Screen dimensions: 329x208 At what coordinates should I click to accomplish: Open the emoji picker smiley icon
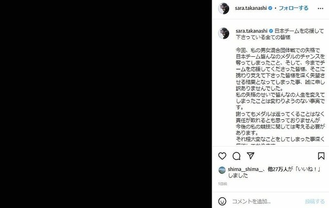tap(222, 201)
